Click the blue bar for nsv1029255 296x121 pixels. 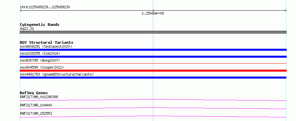153,57
